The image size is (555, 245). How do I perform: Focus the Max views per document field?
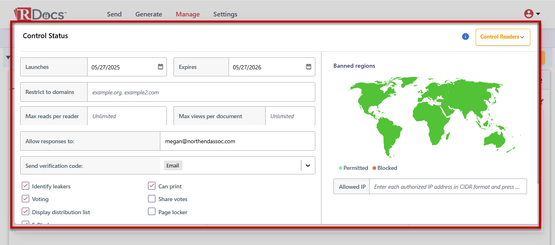pos(290,116)
